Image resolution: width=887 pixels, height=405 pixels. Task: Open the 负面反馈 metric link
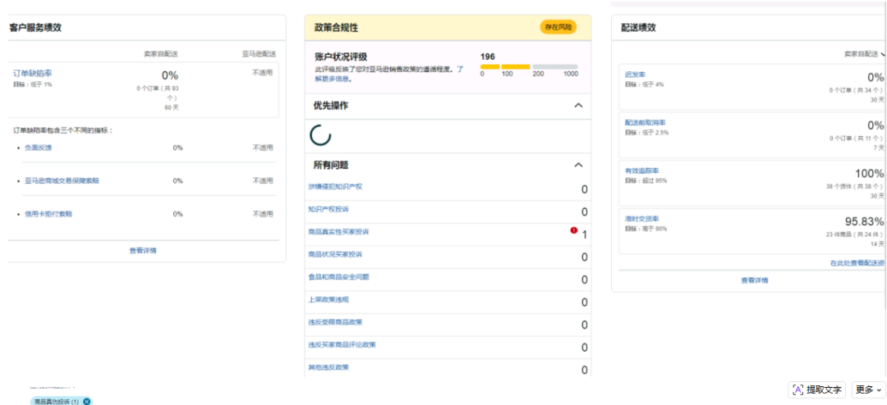tap(38, 148)
